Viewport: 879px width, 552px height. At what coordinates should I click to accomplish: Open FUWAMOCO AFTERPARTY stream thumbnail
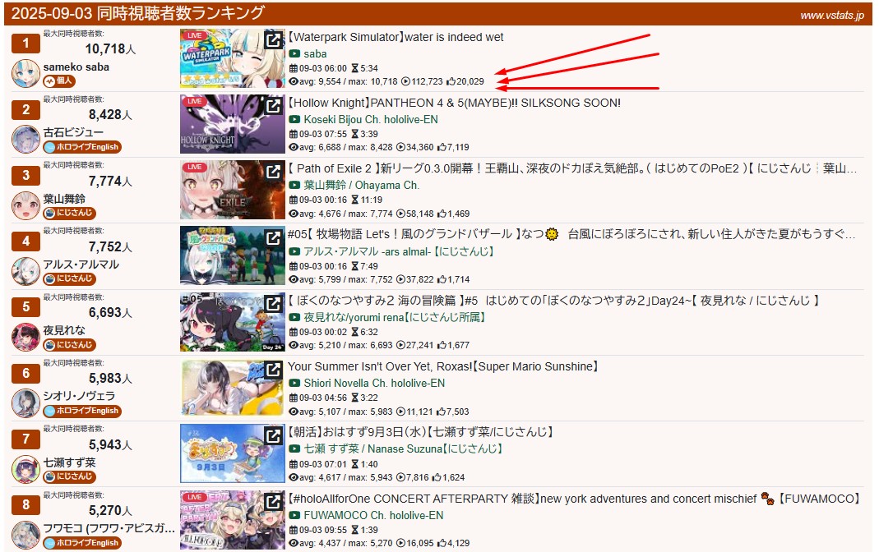(232, 519)
